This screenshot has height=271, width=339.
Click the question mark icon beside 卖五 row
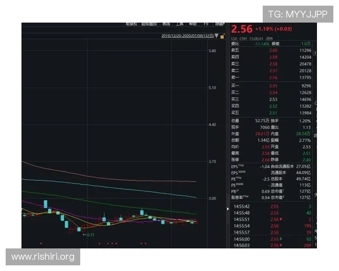click(315, 54)
